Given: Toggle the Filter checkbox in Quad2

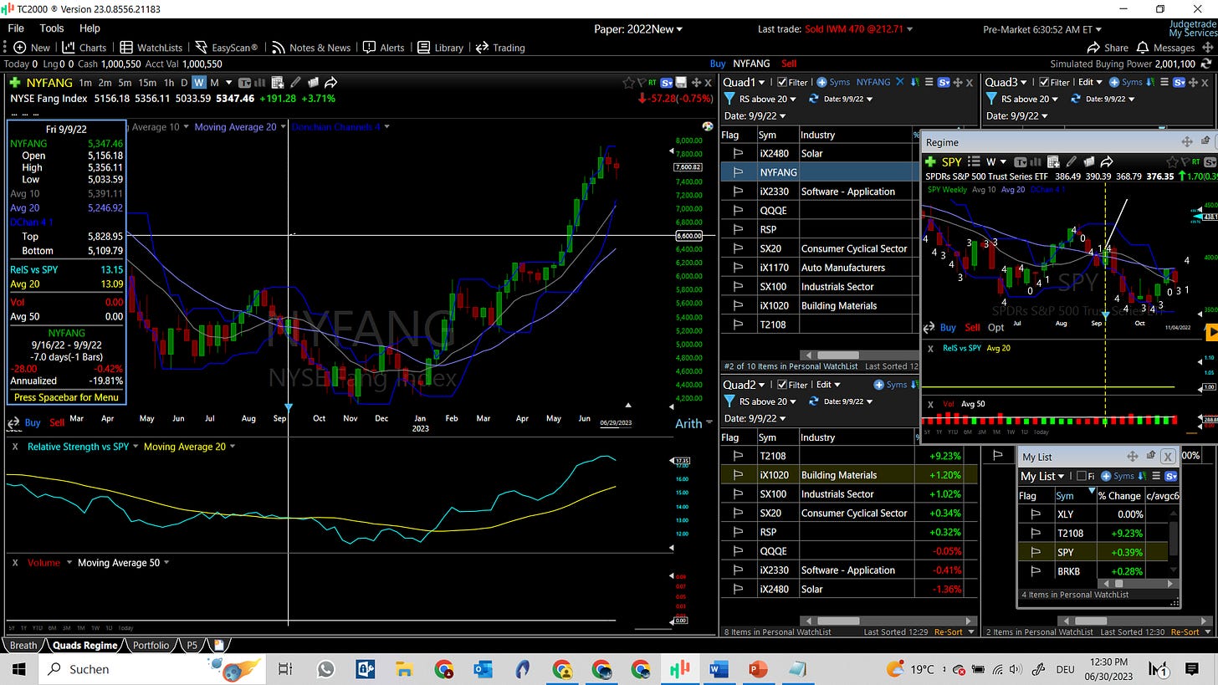Looking at the screenshot, I should pyautogui.click(x=781, y=385).
